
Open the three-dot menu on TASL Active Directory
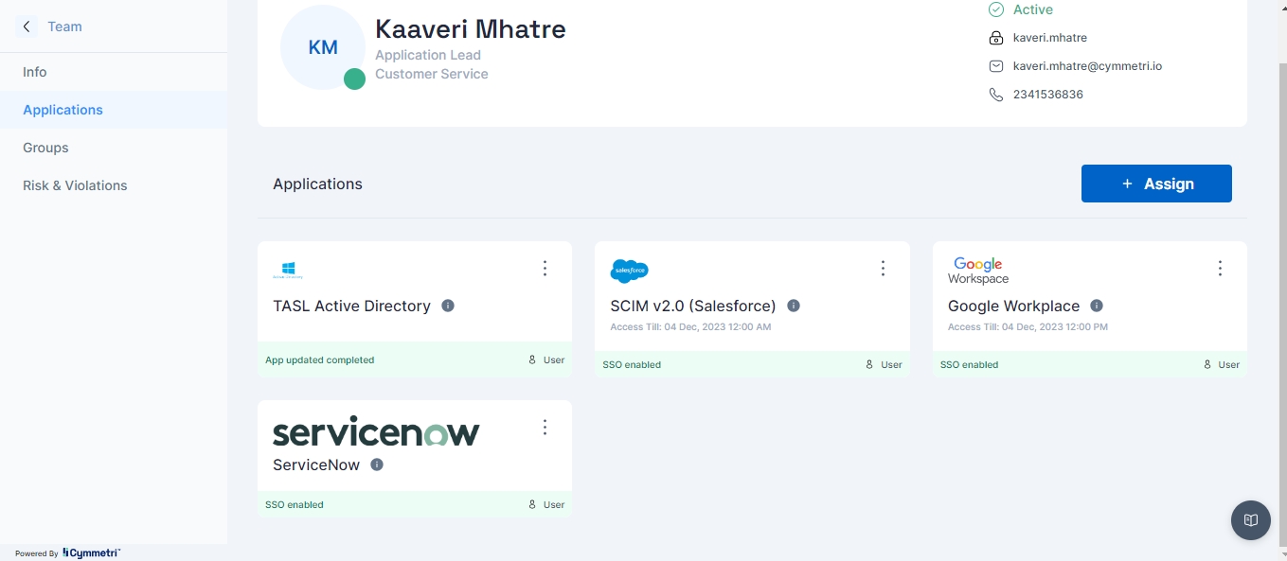545,269
